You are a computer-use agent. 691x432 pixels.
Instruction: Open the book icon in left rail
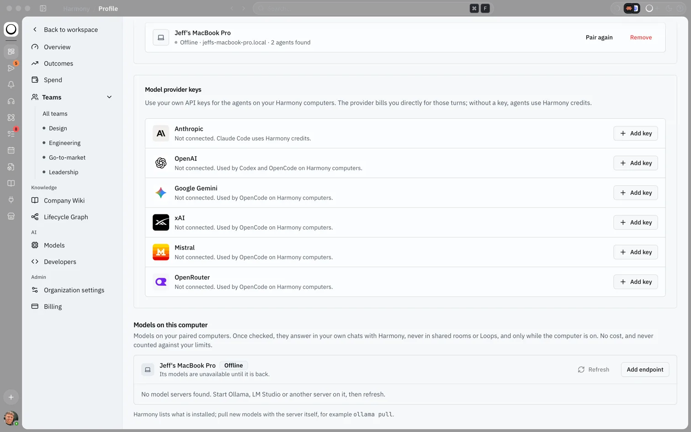(x=11, y=183)
